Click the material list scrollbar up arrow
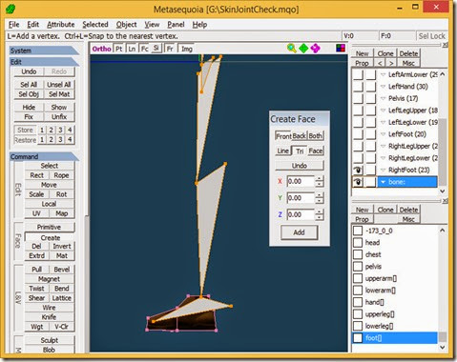 (x=443, y=231)
